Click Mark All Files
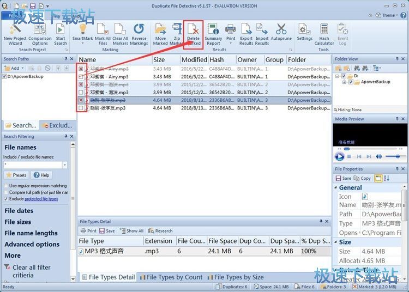 pos(103,34)
